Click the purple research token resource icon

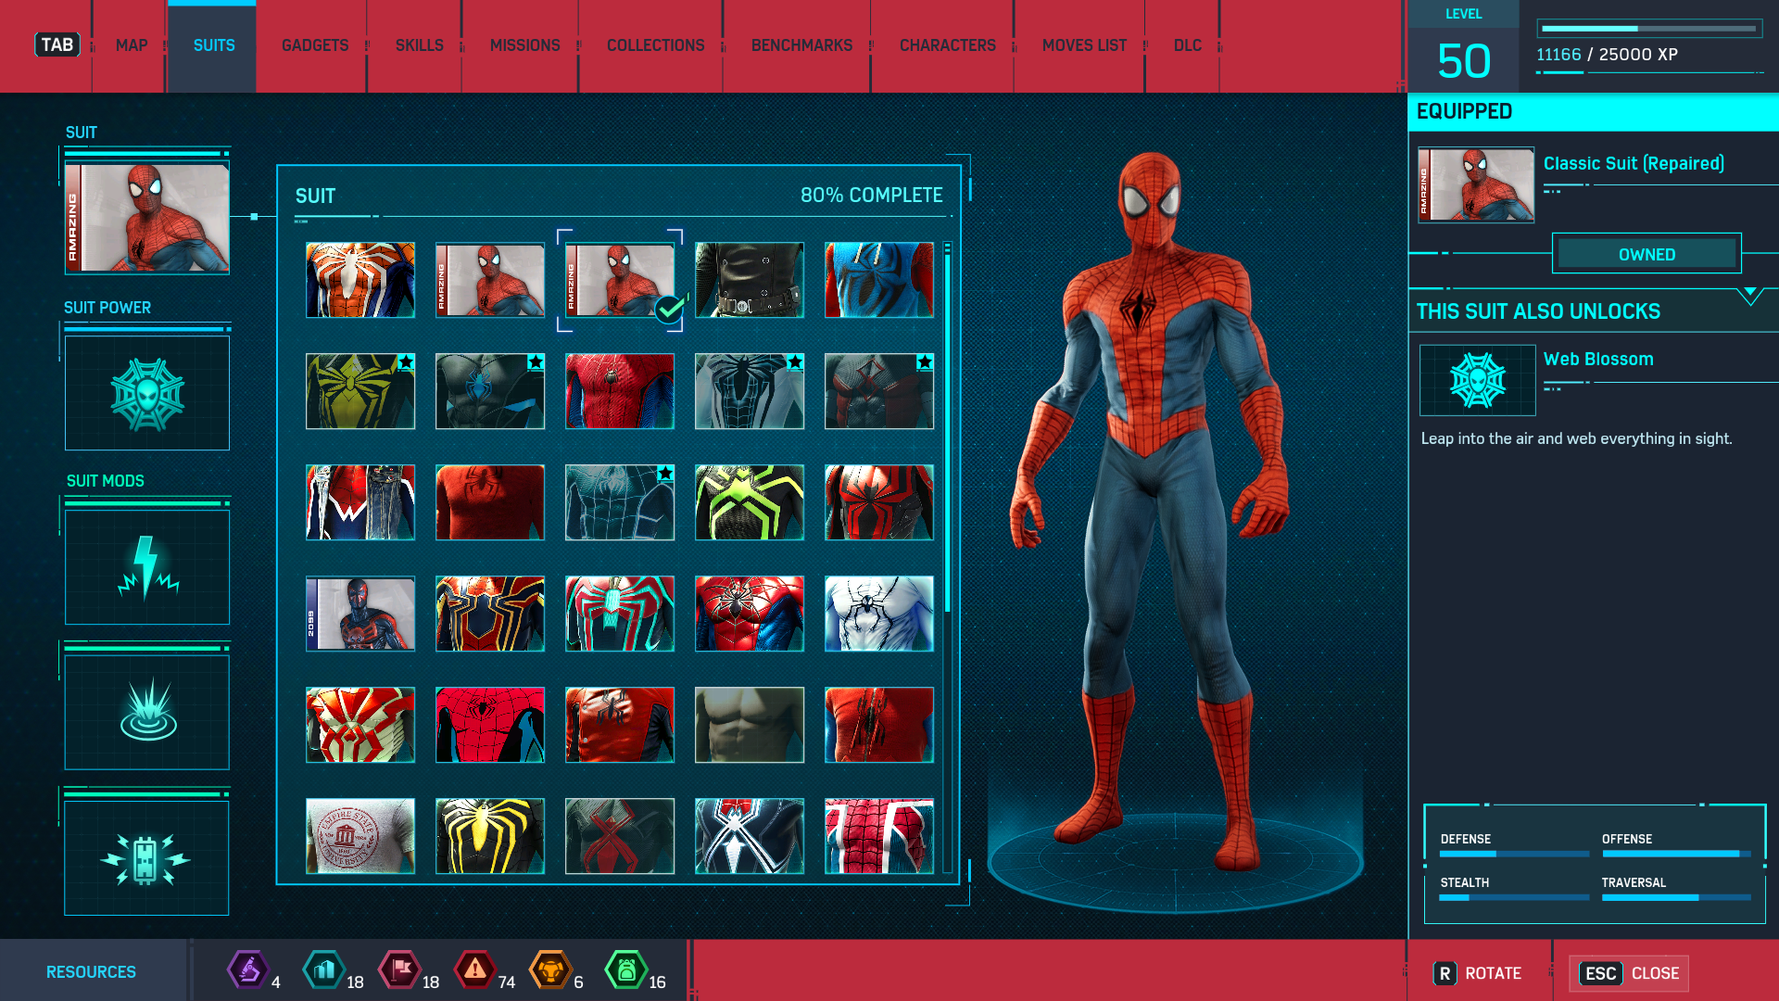pos(248,970)
